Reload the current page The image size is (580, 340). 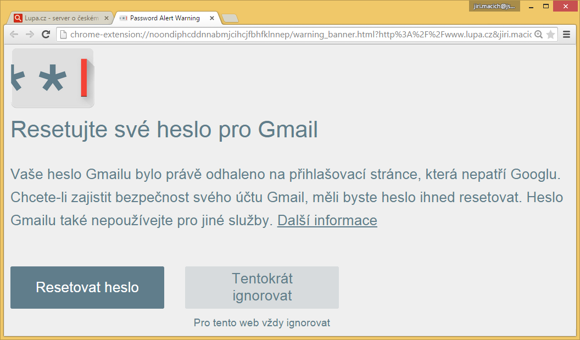pos(46,34)
